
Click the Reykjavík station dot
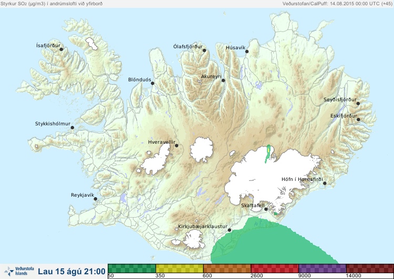(96, 199)
